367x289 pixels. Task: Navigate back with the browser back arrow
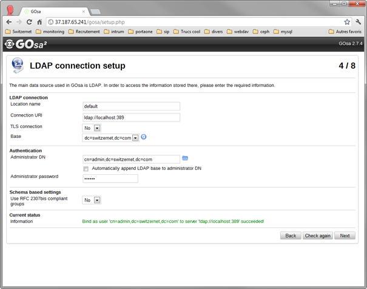pos(9,22)
